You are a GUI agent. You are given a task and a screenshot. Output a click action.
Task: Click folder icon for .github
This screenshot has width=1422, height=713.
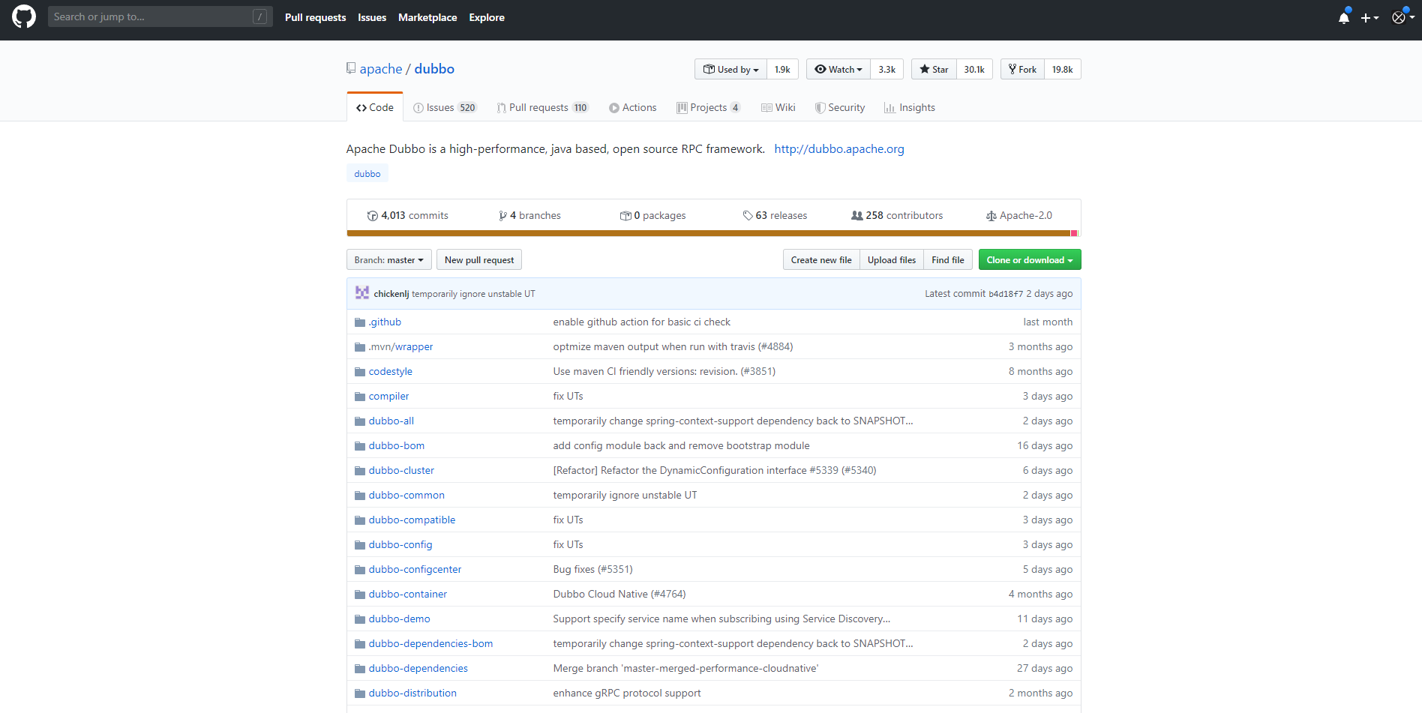(360, 322)
